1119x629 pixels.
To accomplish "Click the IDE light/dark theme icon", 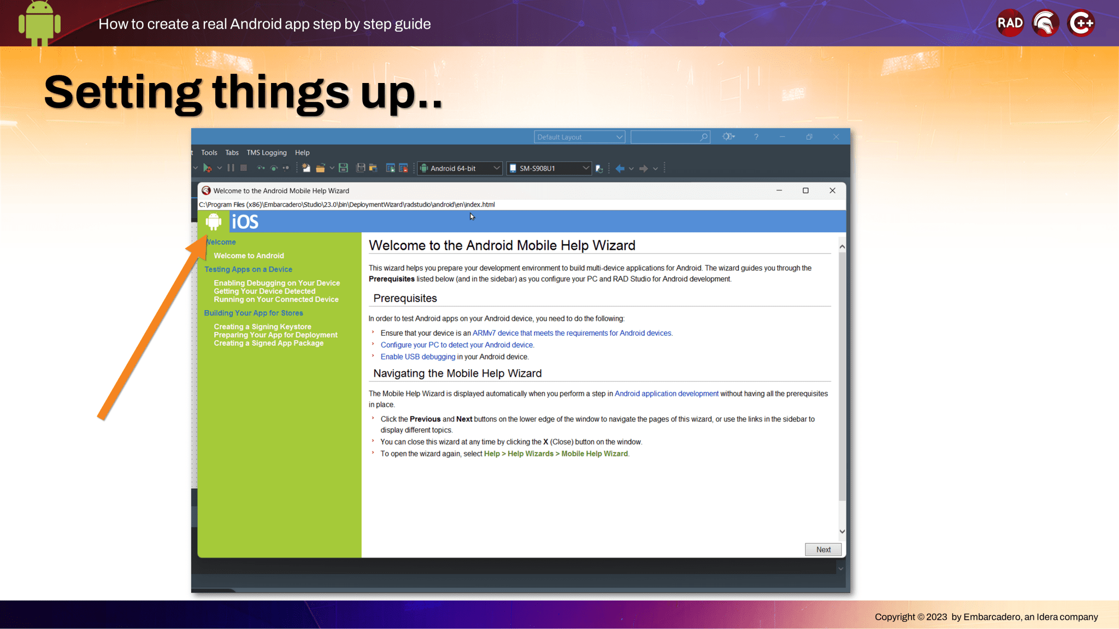I will 728,137.
